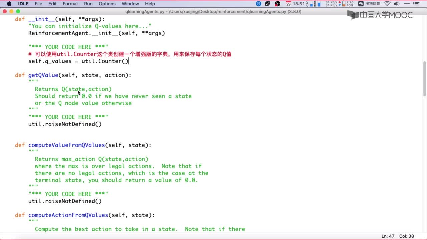Minimize the window with yellow button
The width and height of the screenshot is (427, 240).
point(11,11)
